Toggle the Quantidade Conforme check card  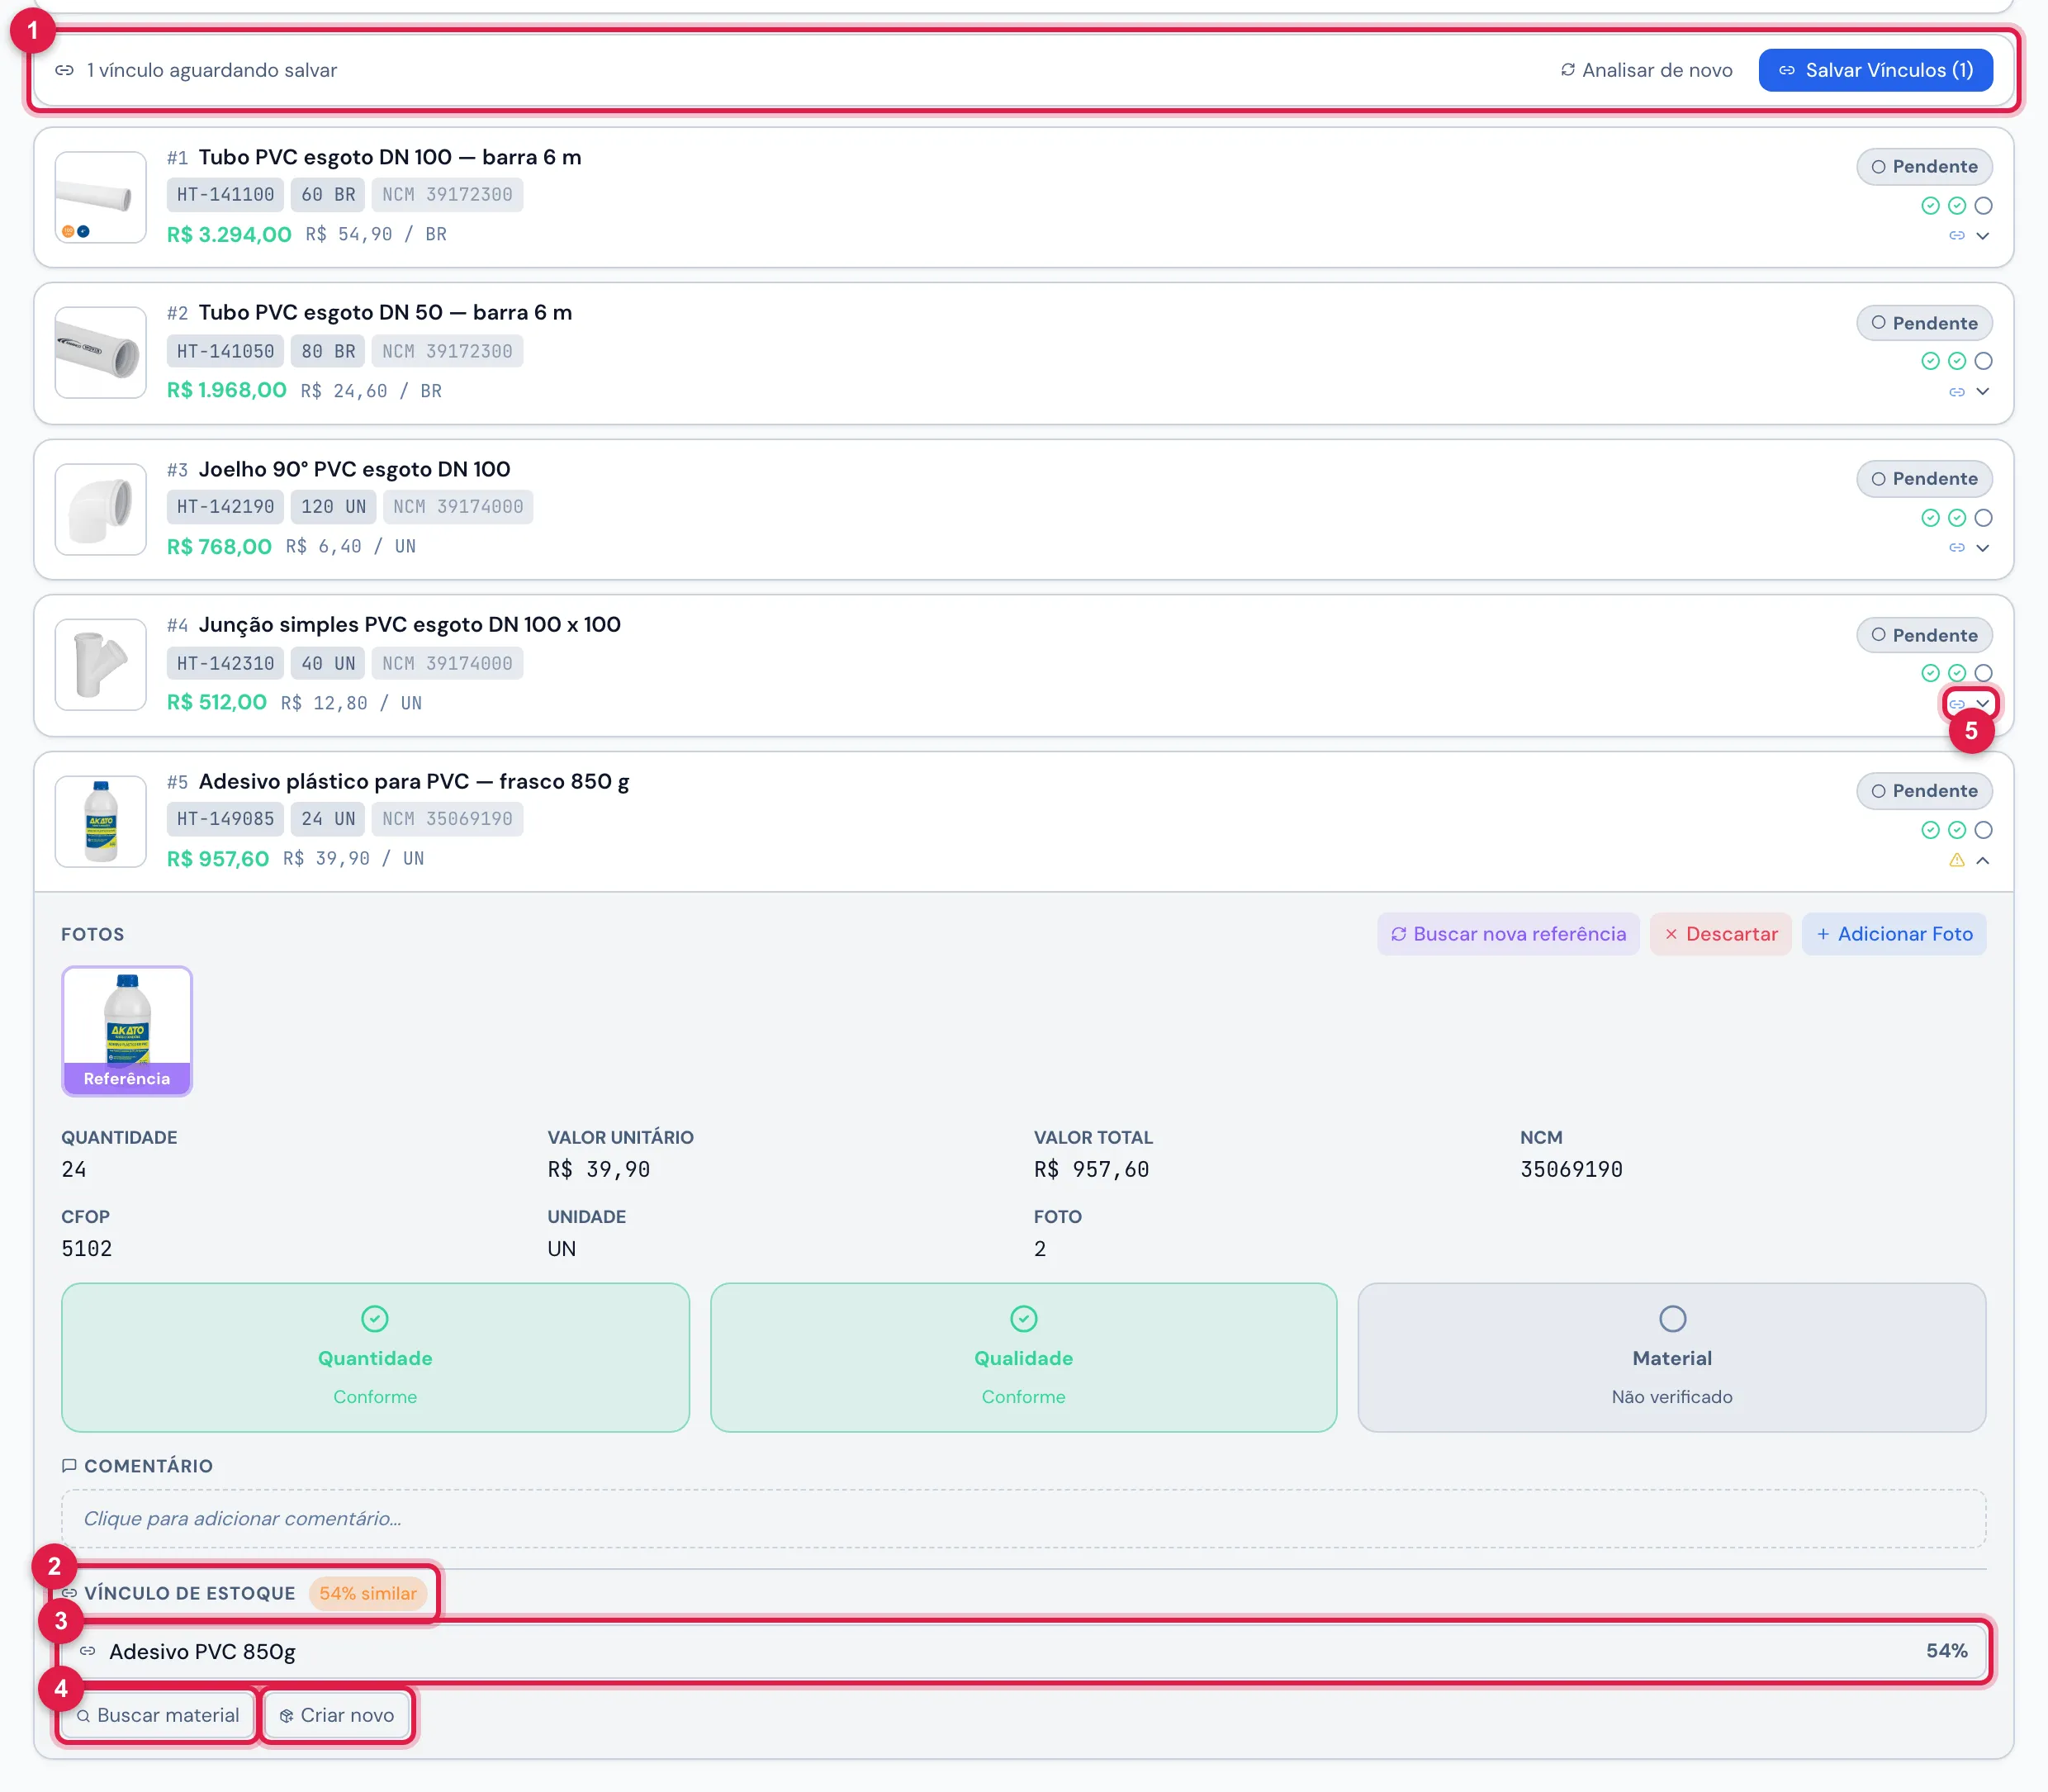click(x=375, y=1357)
